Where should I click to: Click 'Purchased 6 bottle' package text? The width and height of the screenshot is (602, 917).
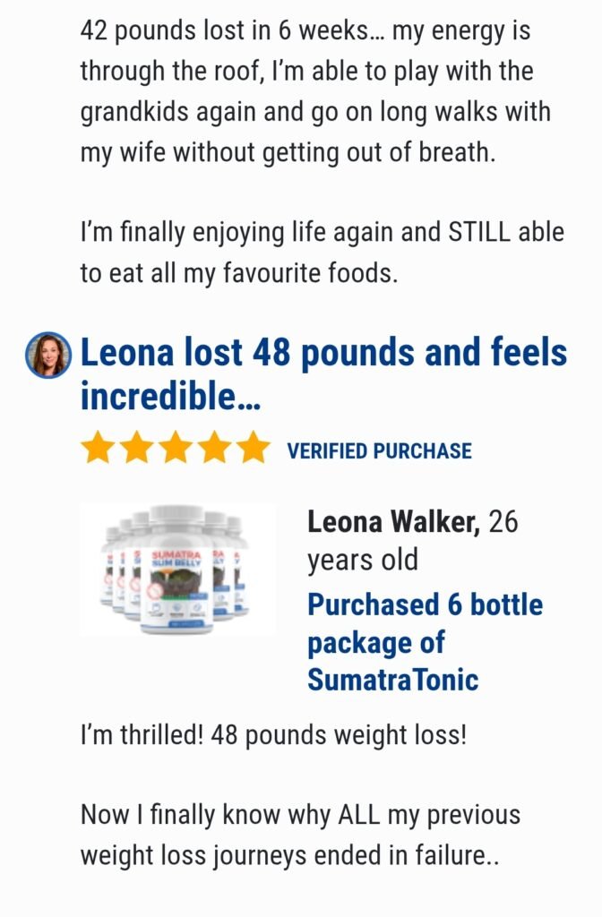pyautogui.click(x=426, y=604)
